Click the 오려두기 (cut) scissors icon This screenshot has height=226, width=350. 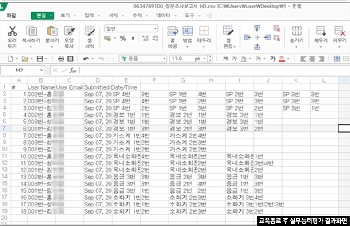pyautogui.click(x=12, y=31)
